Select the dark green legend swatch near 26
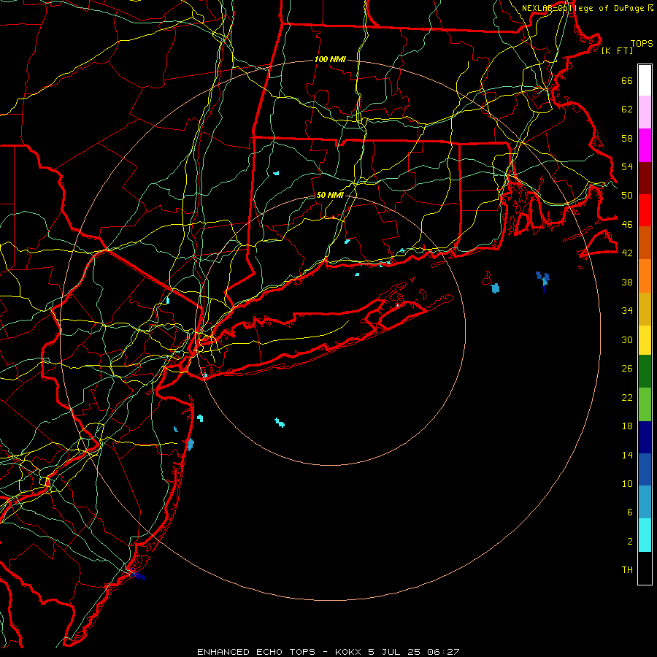The image size is (657, 657). click(x=645, y=372)
